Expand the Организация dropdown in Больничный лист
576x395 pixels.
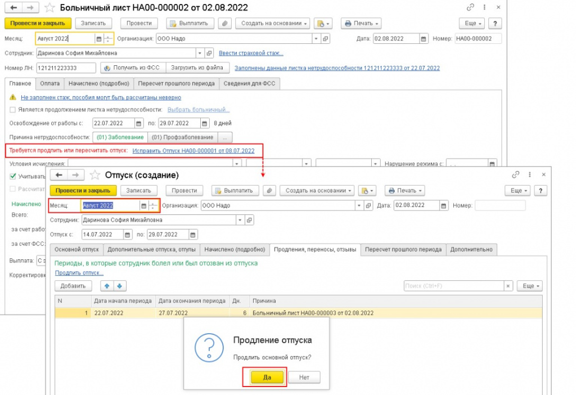click(x=316, y=39)
